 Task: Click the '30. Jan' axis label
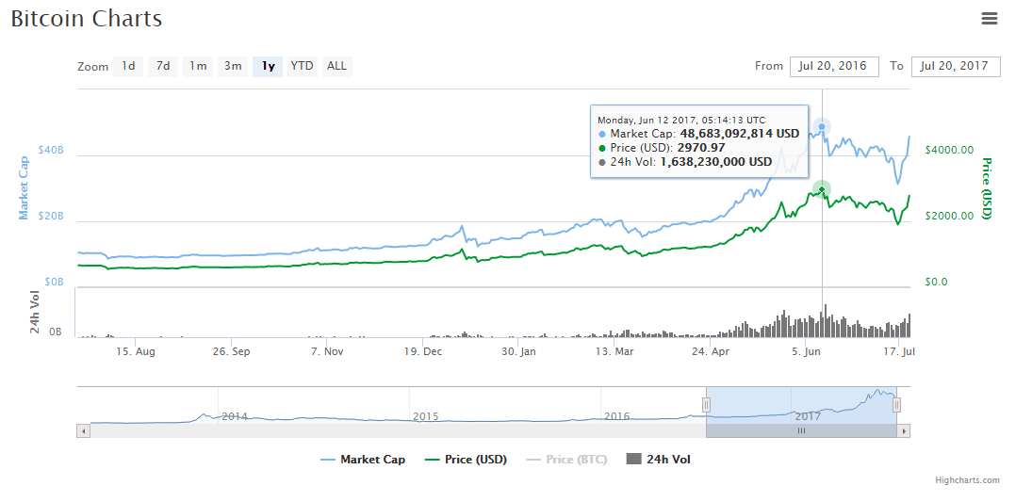pos(518,352)
